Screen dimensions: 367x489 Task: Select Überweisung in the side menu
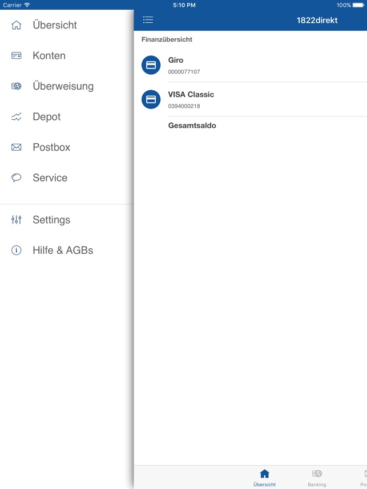click(63, 86)
